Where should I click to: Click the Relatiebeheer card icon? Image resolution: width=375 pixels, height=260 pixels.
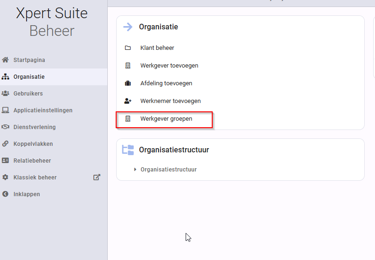coord(5,160)
